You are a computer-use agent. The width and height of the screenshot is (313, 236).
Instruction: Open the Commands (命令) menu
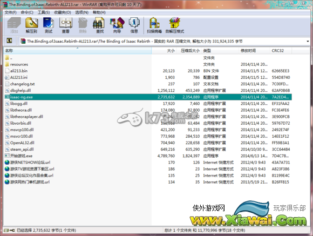tap(27, 12)
